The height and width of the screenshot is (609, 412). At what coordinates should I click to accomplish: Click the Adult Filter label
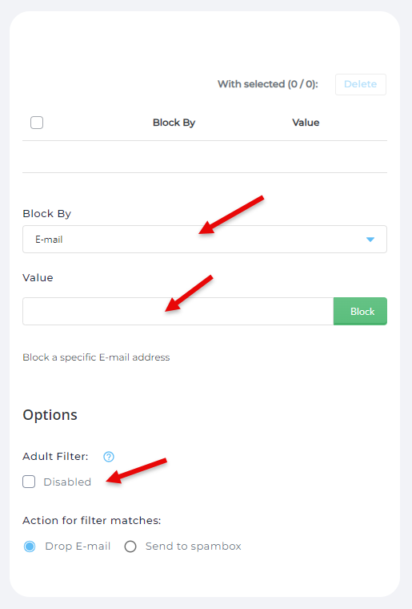(x=55, y=457)
